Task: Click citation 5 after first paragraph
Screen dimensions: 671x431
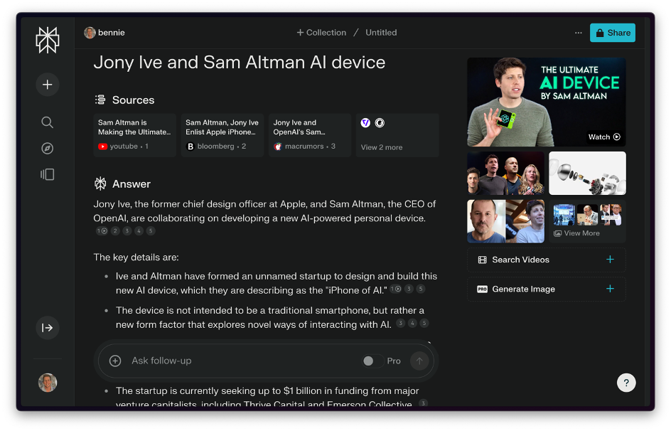Action: 151,231
